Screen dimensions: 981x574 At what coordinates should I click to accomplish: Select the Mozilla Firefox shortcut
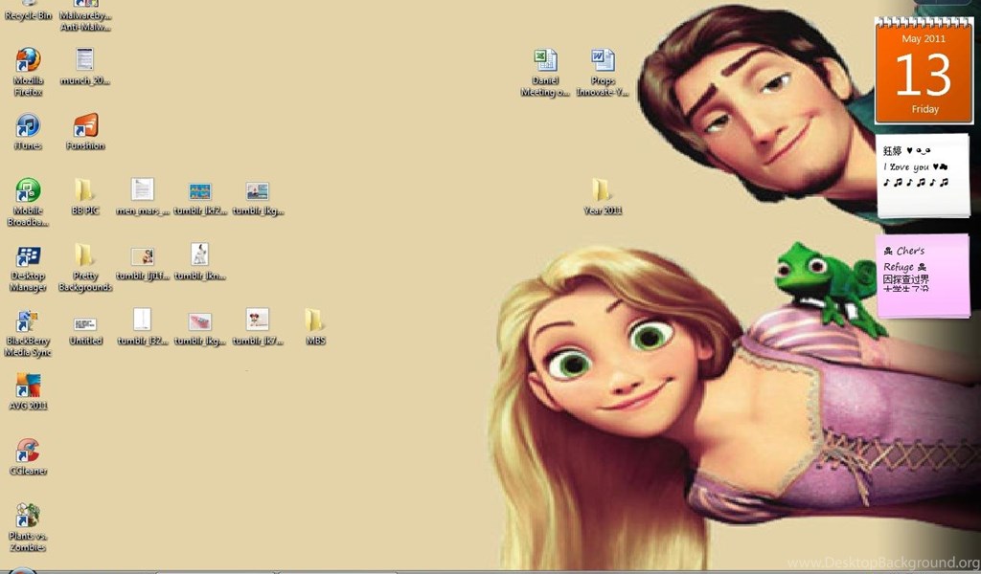coord(28,72)
